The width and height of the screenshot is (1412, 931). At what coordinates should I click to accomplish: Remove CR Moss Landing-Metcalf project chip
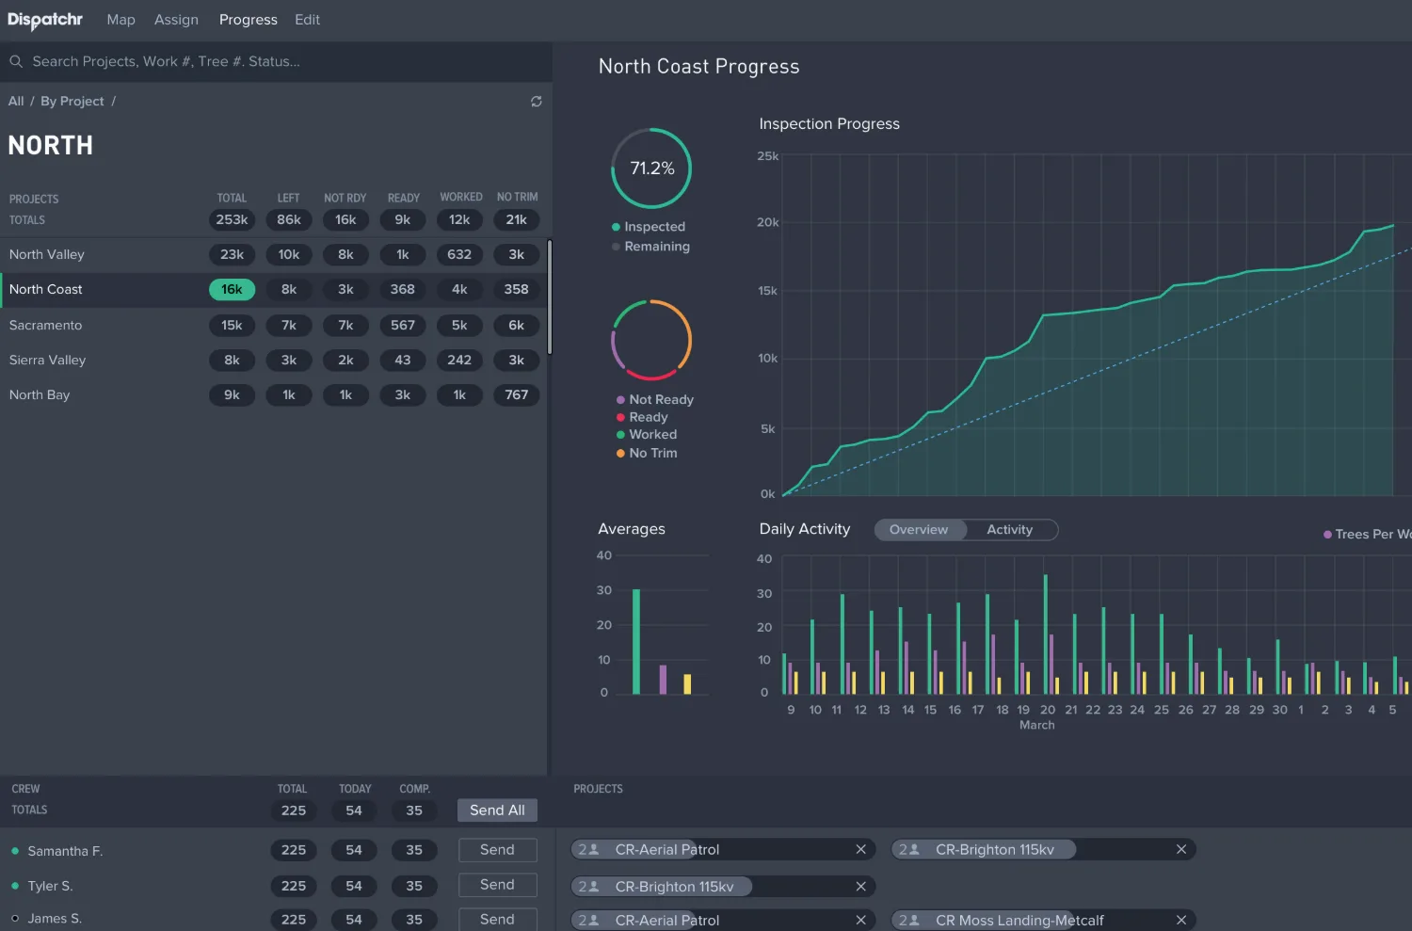tap(1181, 920)
